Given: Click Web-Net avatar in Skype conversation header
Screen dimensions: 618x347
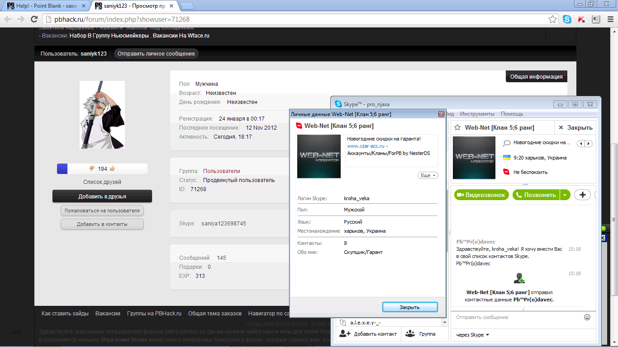Looking at the screenshot, I should coord(474,158).
